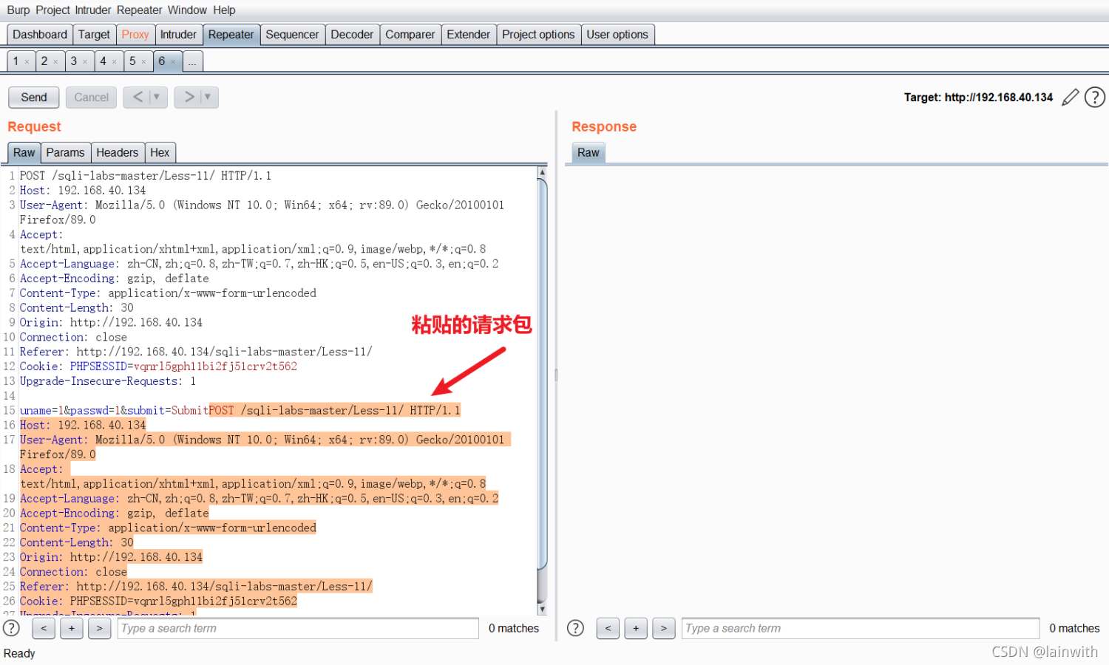1109x665 pixels.
Task: Send the request
Action: 34,97
